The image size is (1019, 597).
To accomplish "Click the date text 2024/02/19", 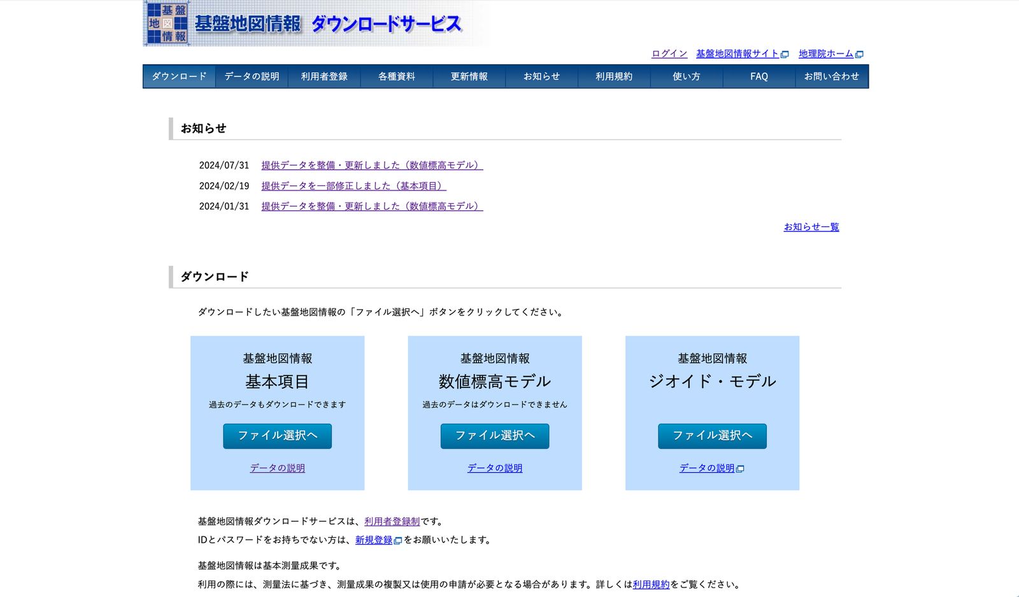I will 224,185.
